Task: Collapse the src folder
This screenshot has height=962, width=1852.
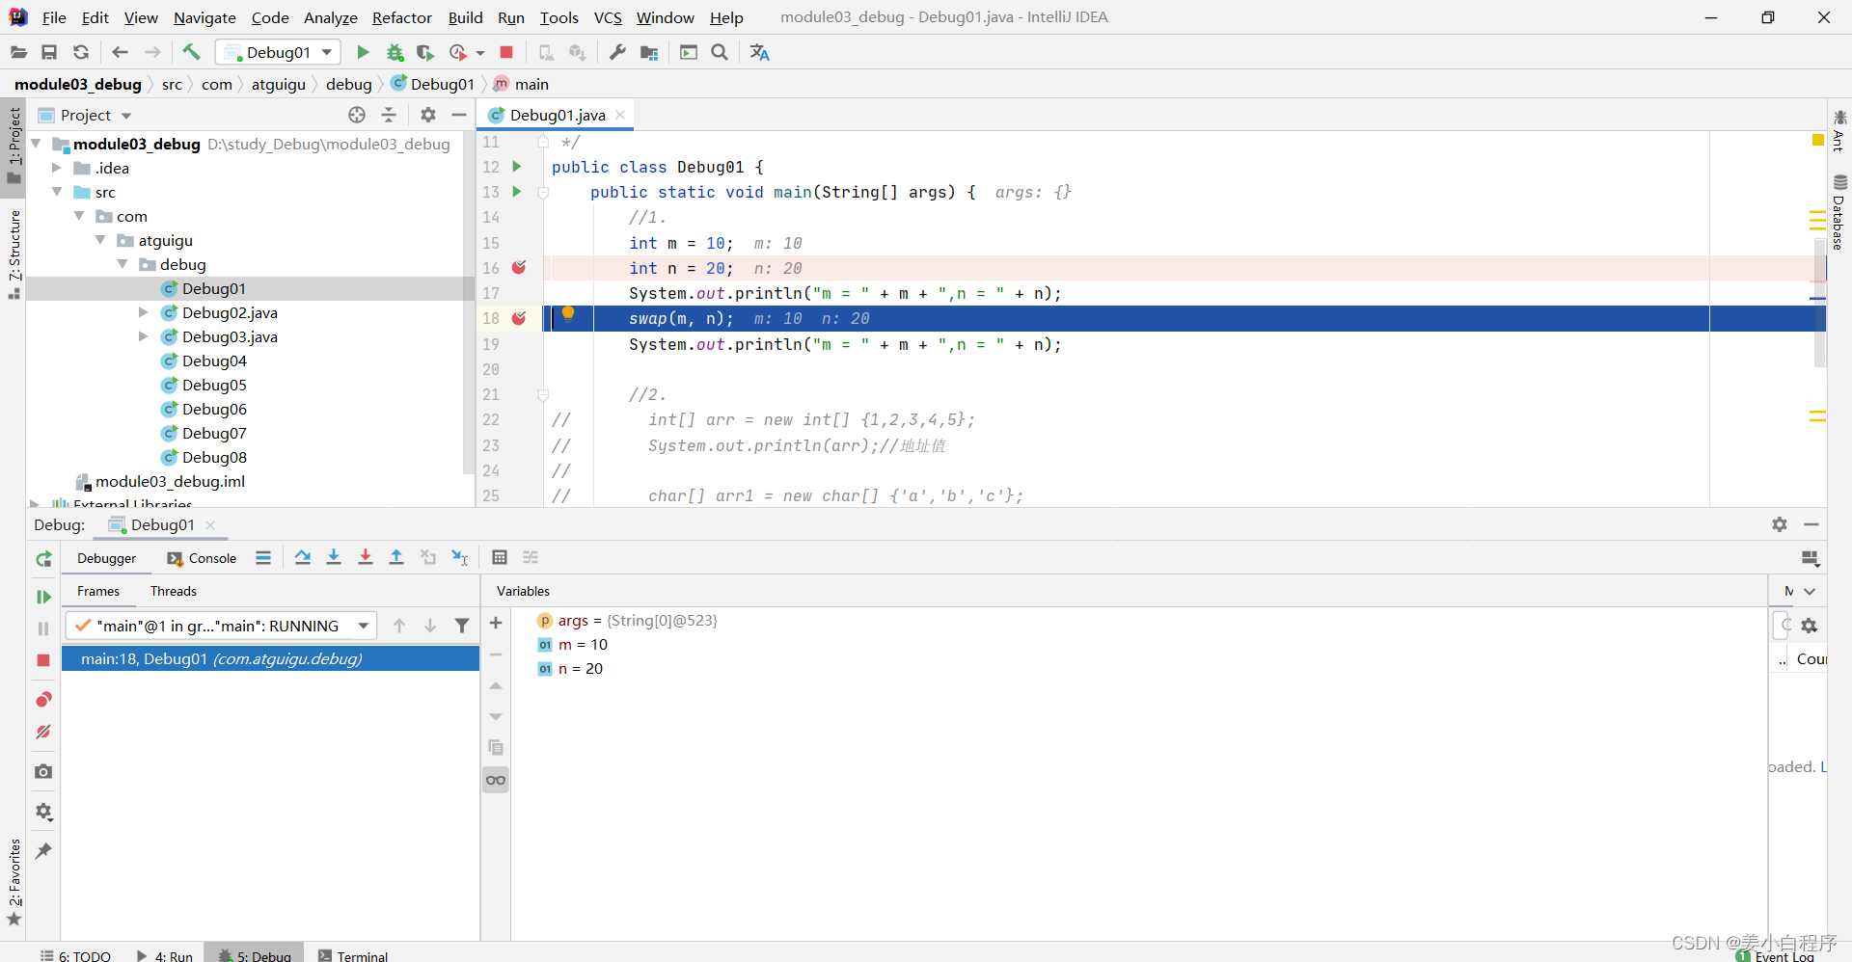Action: pos(57,192)
